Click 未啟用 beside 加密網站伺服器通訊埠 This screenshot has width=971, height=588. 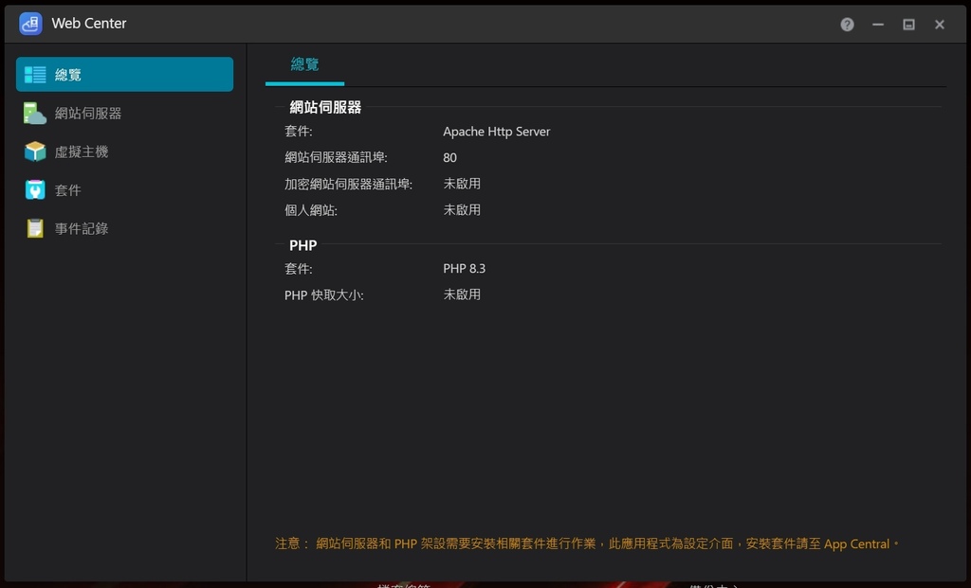[x=462, y=184]
